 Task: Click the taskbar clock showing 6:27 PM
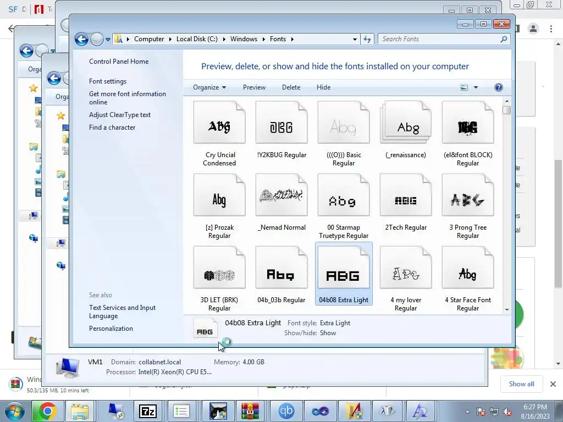(x=535, y=412)
